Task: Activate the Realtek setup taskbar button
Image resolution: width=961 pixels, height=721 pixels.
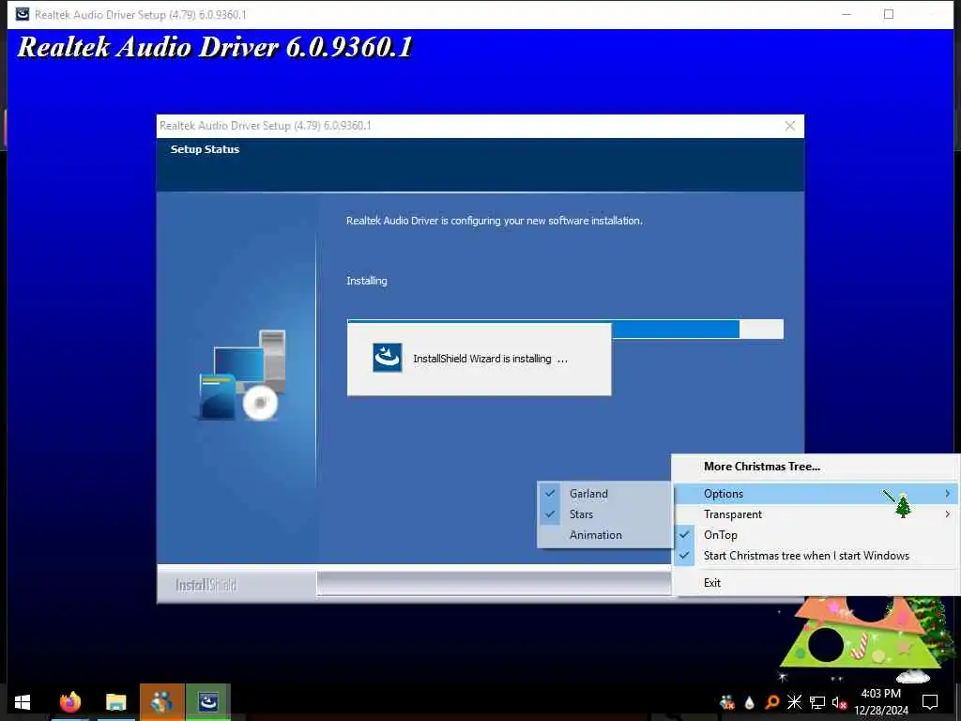Action: 208,702
